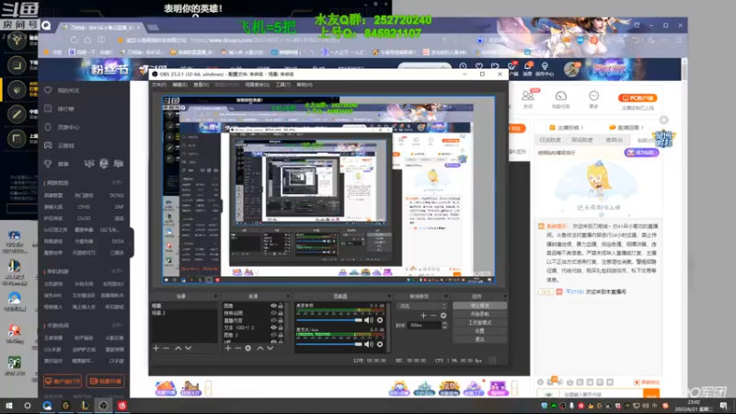Toggle visibility eye for second source row

(273, 313)
